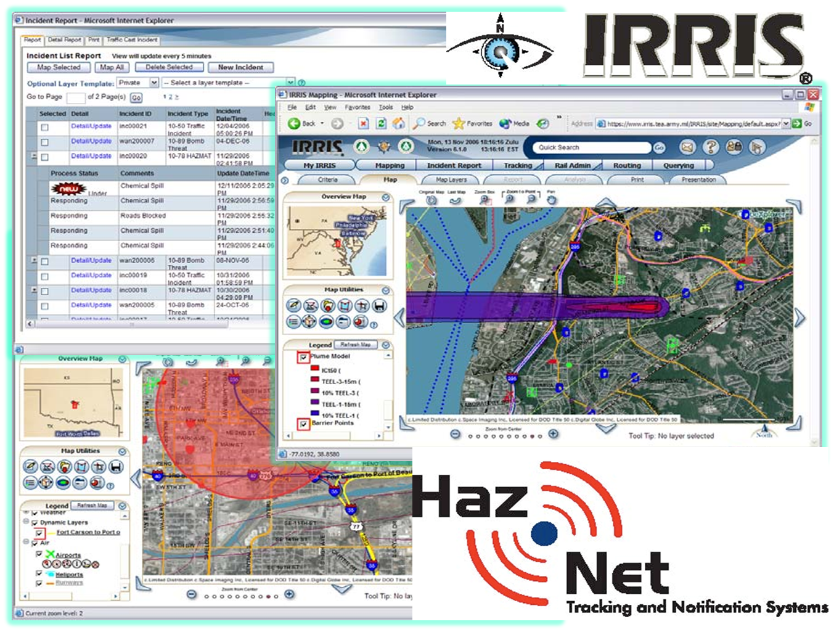Viewport: 834px width, 632px height.
Task: Click the Home icon in browser toolbar
Action: click(399, 123)
